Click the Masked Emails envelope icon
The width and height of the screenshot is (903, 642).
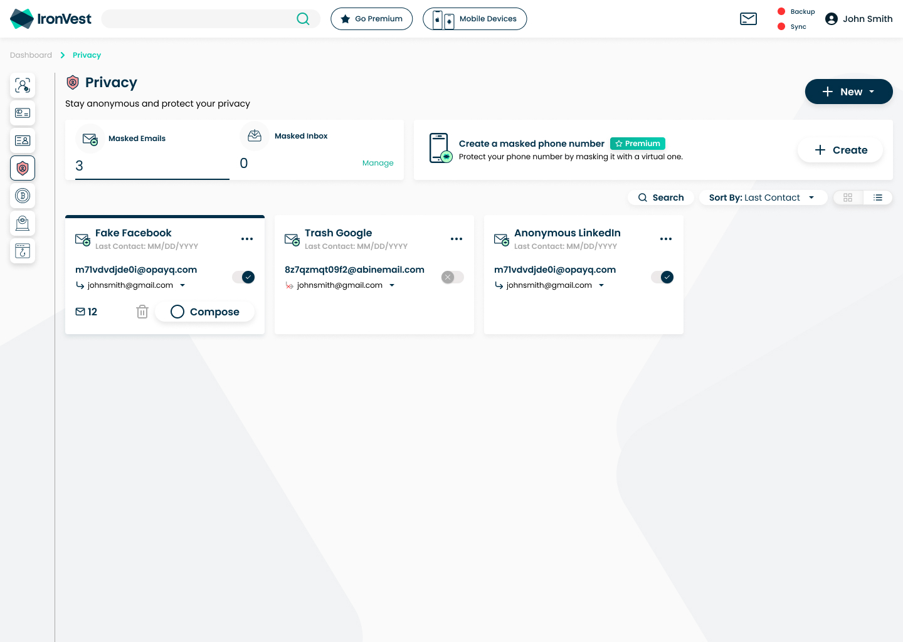[x=90, y=139]
